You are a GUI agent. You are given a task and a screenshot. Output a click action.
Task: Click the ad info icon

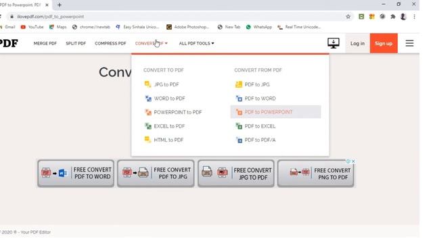[x=348, y=161]
